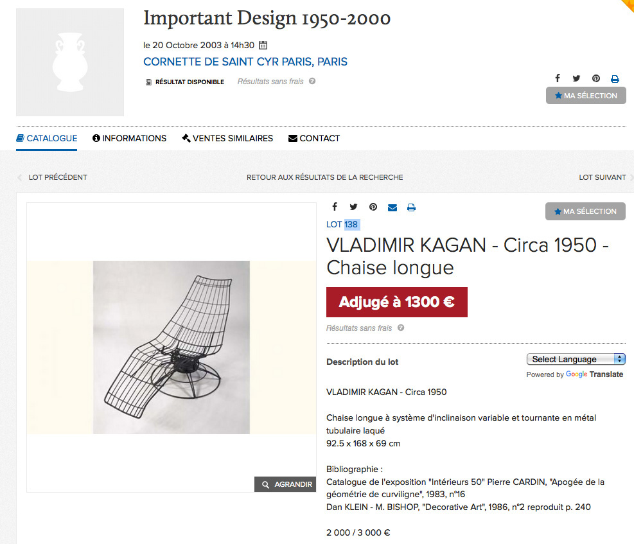Switch to the Informations tab

coord(129,138)
